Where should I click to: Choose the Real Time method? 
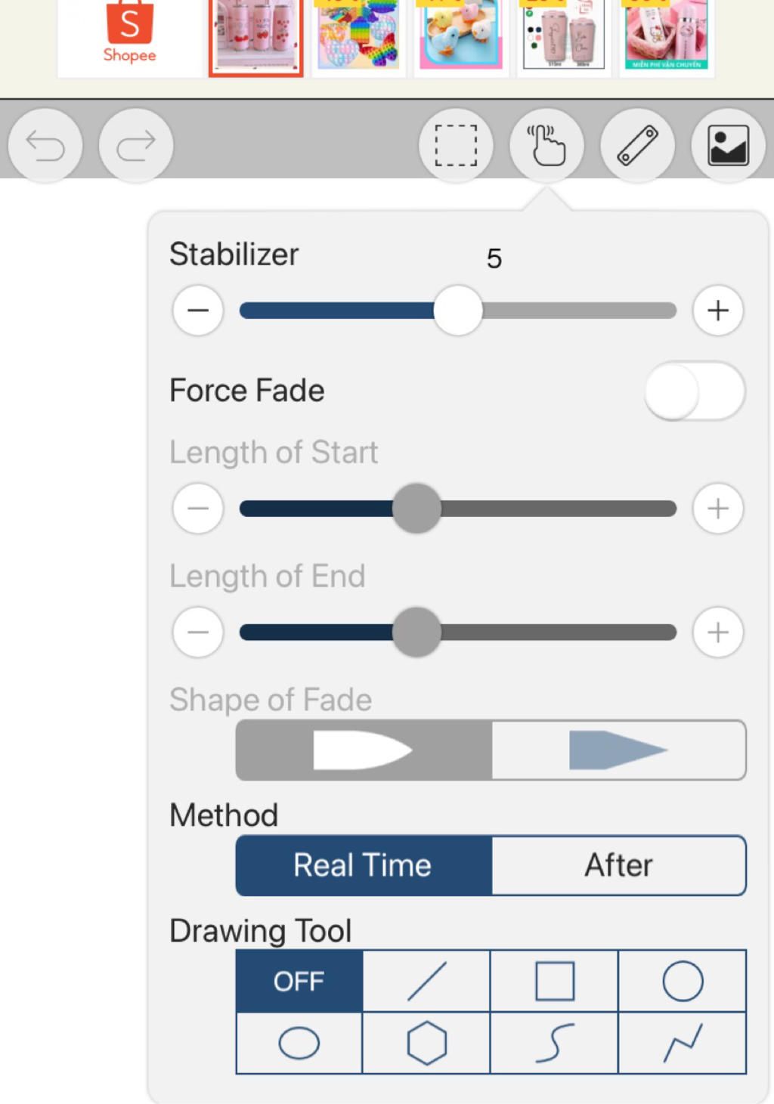[364, 865]
